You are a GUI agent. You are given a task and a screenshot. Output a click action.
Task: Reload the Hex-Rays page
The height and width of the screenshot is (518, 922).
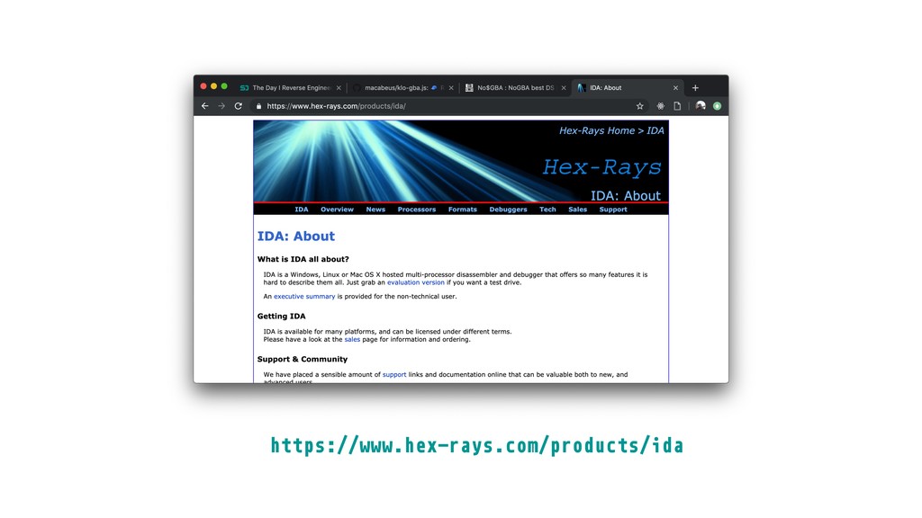click(x=238, y=106)
